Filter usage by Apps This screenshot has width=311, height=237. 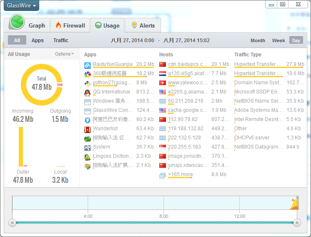click(38, 40)
